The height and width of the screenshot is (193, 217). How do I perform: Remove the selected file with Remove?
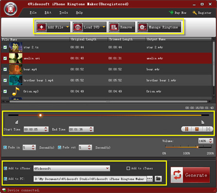click(x=122, y=27)
